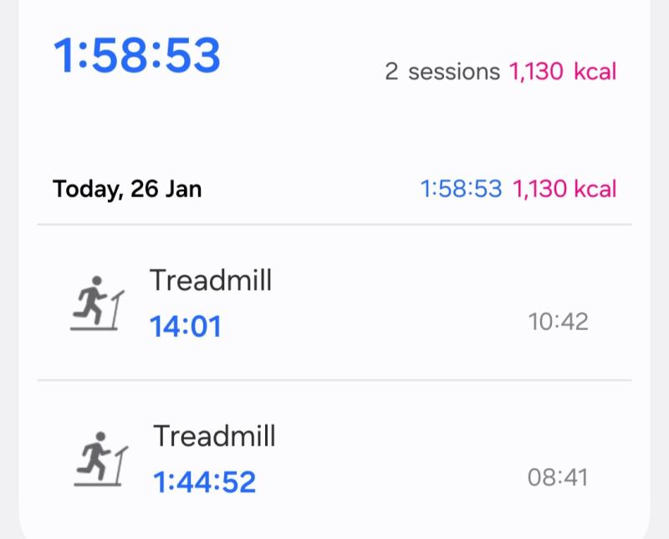Tap the small 1:58:53 in the date header
Image resolution: width=669 pixels, height=539 pixels.
pos(461,189)
